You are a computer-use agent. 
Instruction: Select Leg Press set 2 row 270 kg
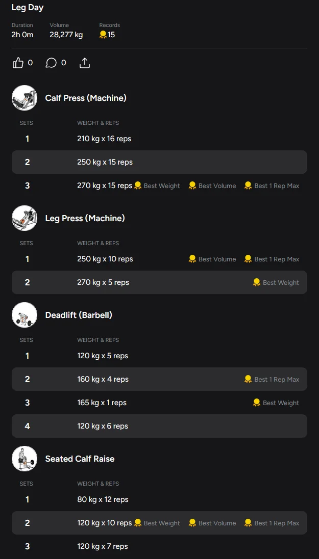(x=159, y=282)
